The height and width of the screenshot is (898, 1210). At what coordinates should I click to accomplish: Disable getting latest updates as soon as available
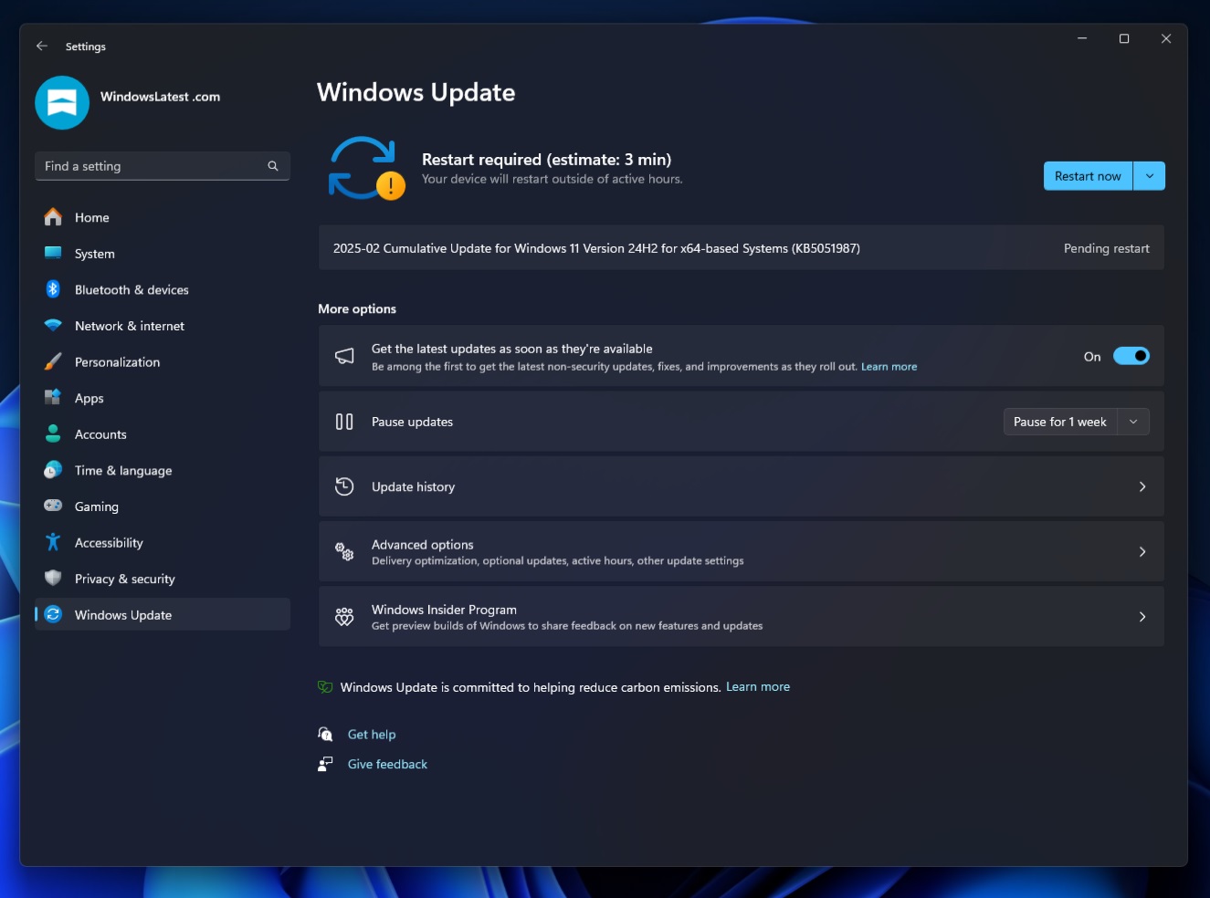point(1131,356)
